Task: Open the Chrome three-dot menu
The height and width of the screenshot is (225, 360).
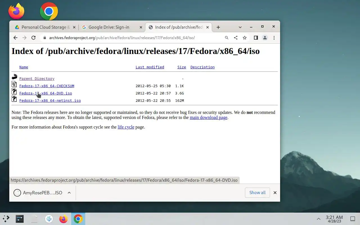Action: click(x=274, y=38)
